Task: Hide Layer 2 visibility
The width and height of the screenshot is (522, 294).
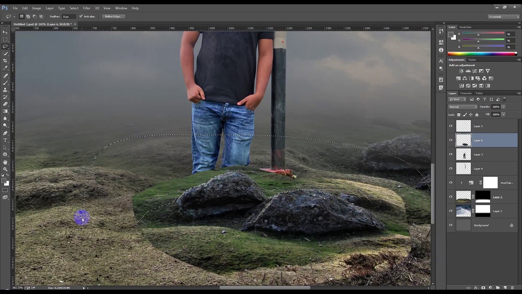Action: (451, 211)
